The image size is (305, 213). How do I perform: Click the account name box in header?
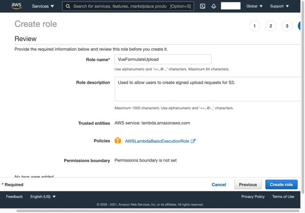[231, 6]
